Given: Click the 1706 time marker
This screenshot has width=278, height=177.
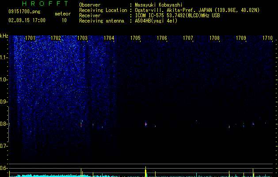Looking at the screenshot, I should click(162, 38).
